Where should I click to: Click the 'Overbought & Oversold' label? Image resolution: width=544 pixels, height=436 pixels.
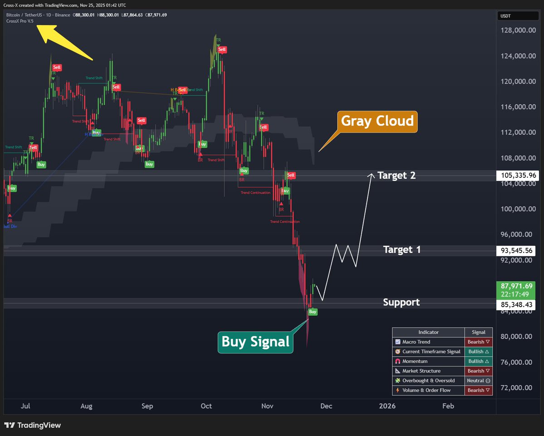tap(428, 381)
